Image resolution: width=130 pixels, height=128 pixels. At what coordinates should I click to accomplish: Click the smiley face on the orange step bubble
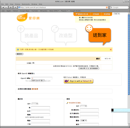tap(89, 28)
